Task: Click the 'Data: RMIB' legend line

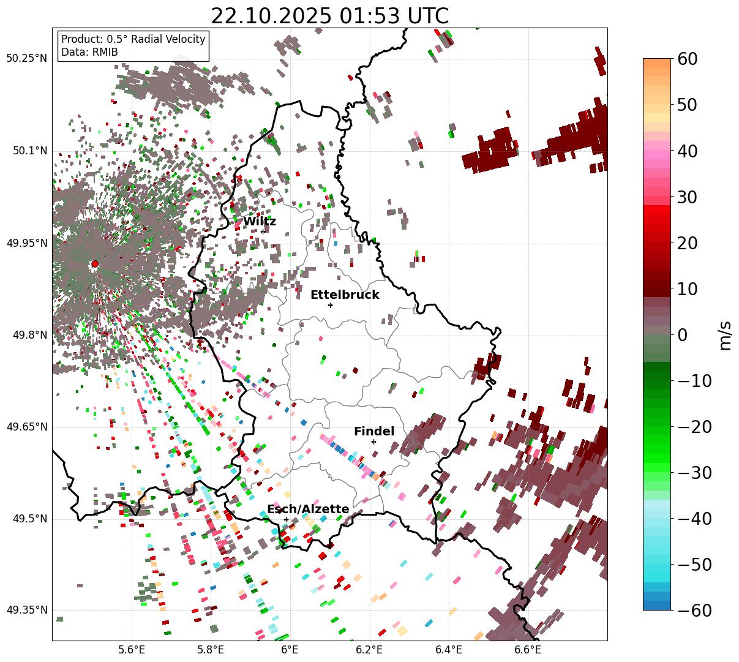Action: tap(89, 52)
